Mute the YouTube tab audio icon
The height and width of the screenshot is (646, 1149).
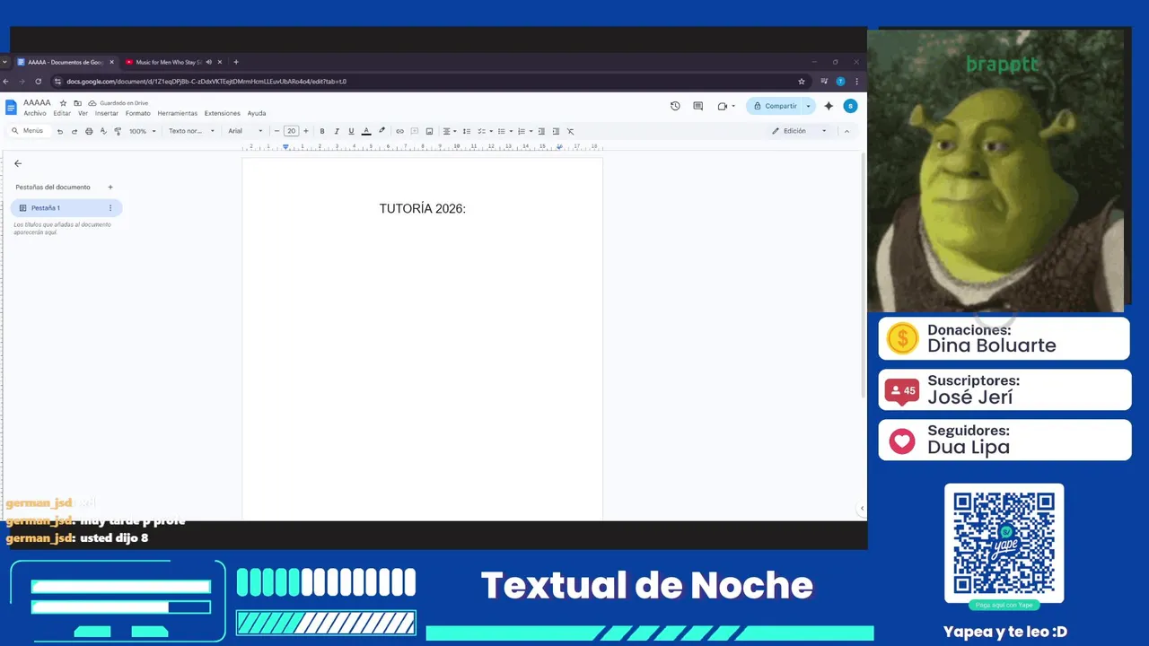click(x=208, y=62)
